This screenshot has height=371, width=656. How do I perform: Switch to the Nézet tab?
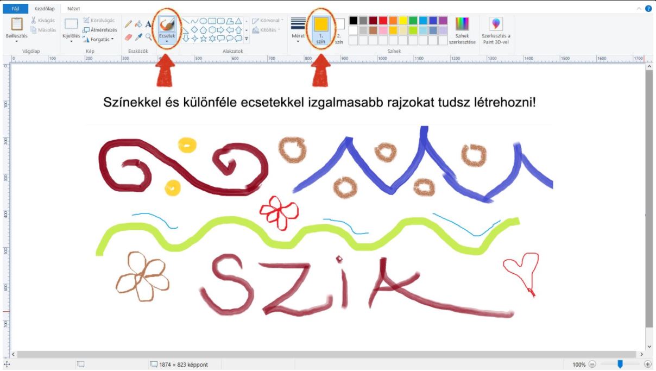(73, 9)
